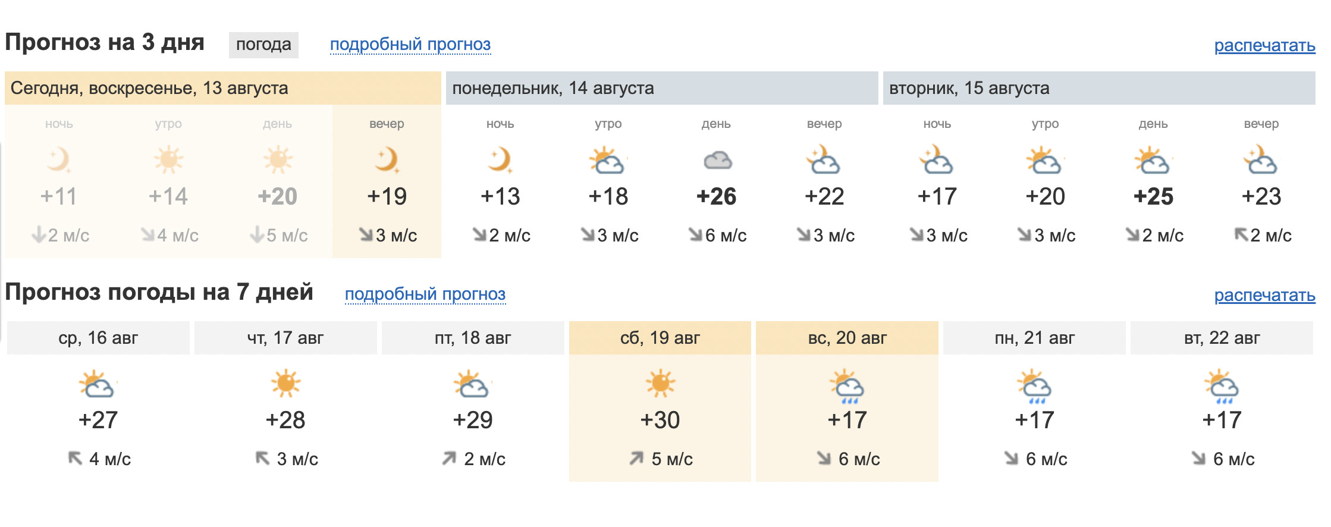Select the пн, 21 авг day header
Screen dimensions: 1331x527
pyautogui.click(x=1034, y=338)
